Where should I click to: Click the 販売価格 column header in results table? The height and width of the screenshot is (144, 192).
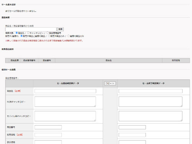pyautogui.click(x=176, y=60)
